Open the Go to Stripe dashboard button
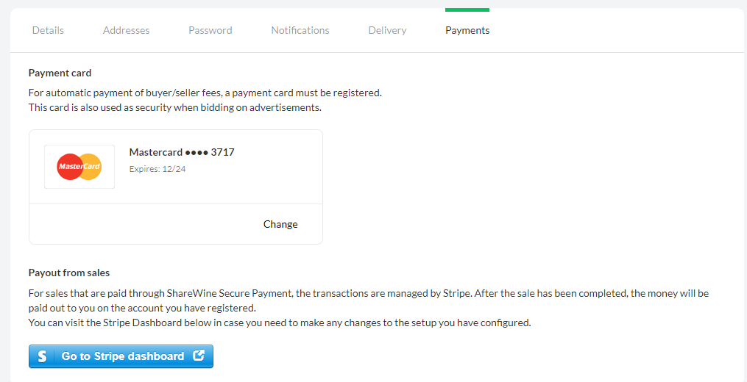This screenshot has width=747, height=382. [121, 356]
